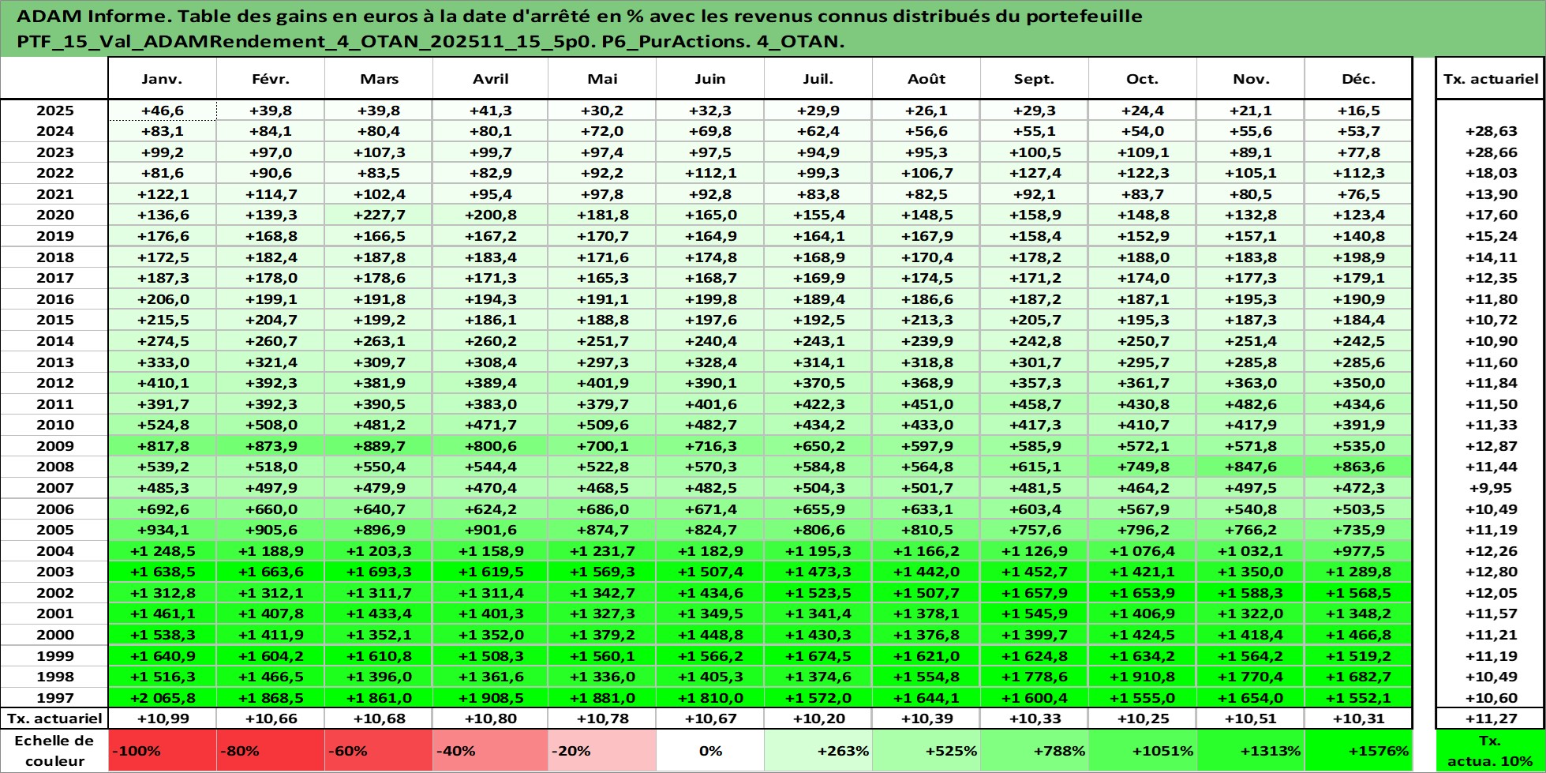The height and width of the screenshot is (773, 1546).
Task: Click the +482,6 cell for Nov. 2011
Action: click(x=1251, y=403)
